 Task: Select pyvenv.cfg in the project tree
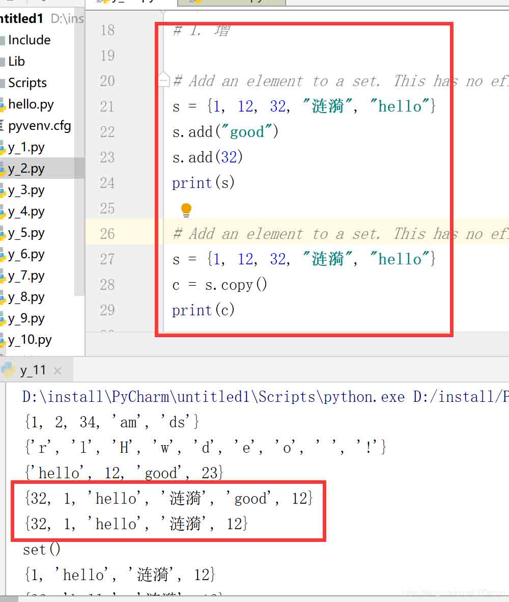coord(40,126)
